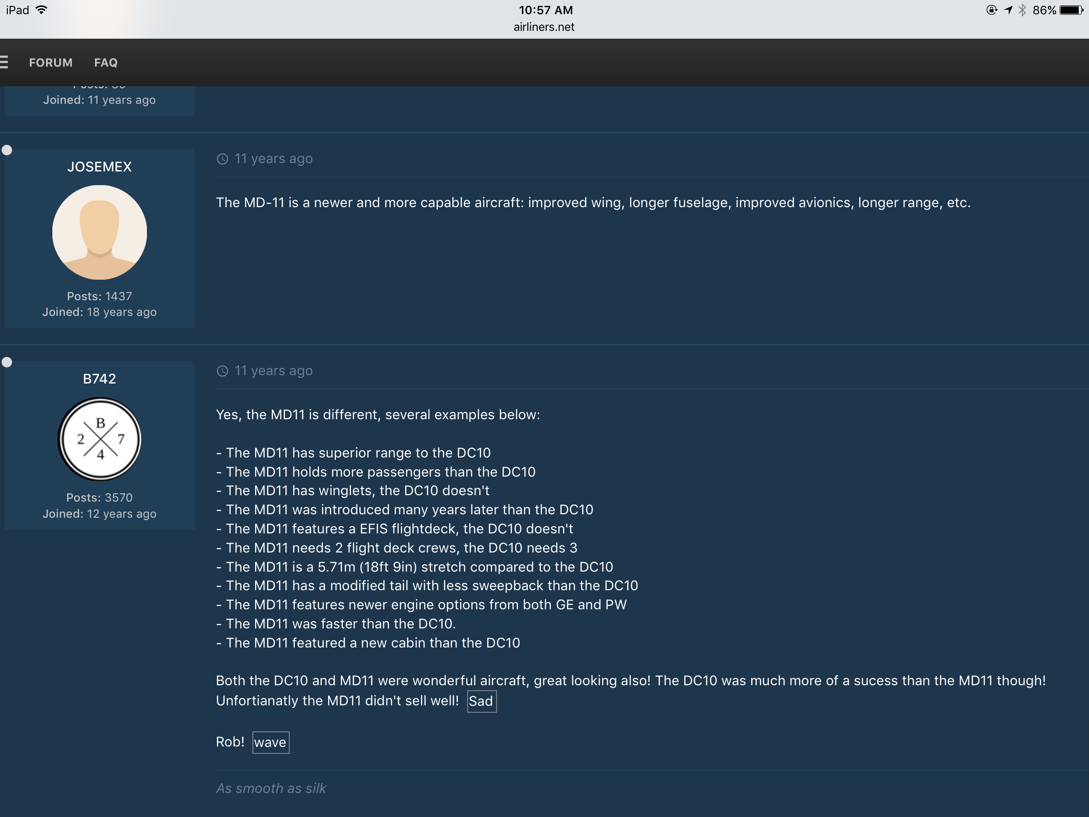Tap the battery indicator icon
This screenshot has height=817, width=1089.
1072,10
